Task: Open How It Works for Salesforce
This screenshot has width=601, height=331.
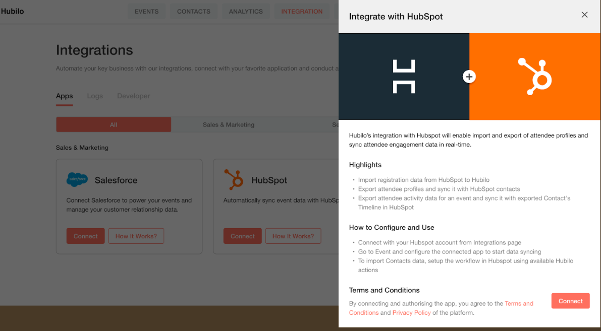Action: pyautogui.click(x=136, y=236)
